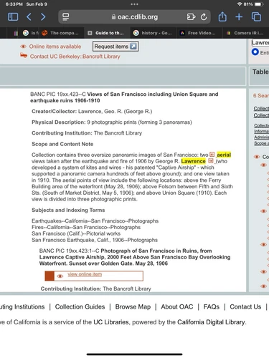The height and width of the screenshot is (358, 269).
Task: Click eye icon beside view online item
Action: click(x=60, y=276)
